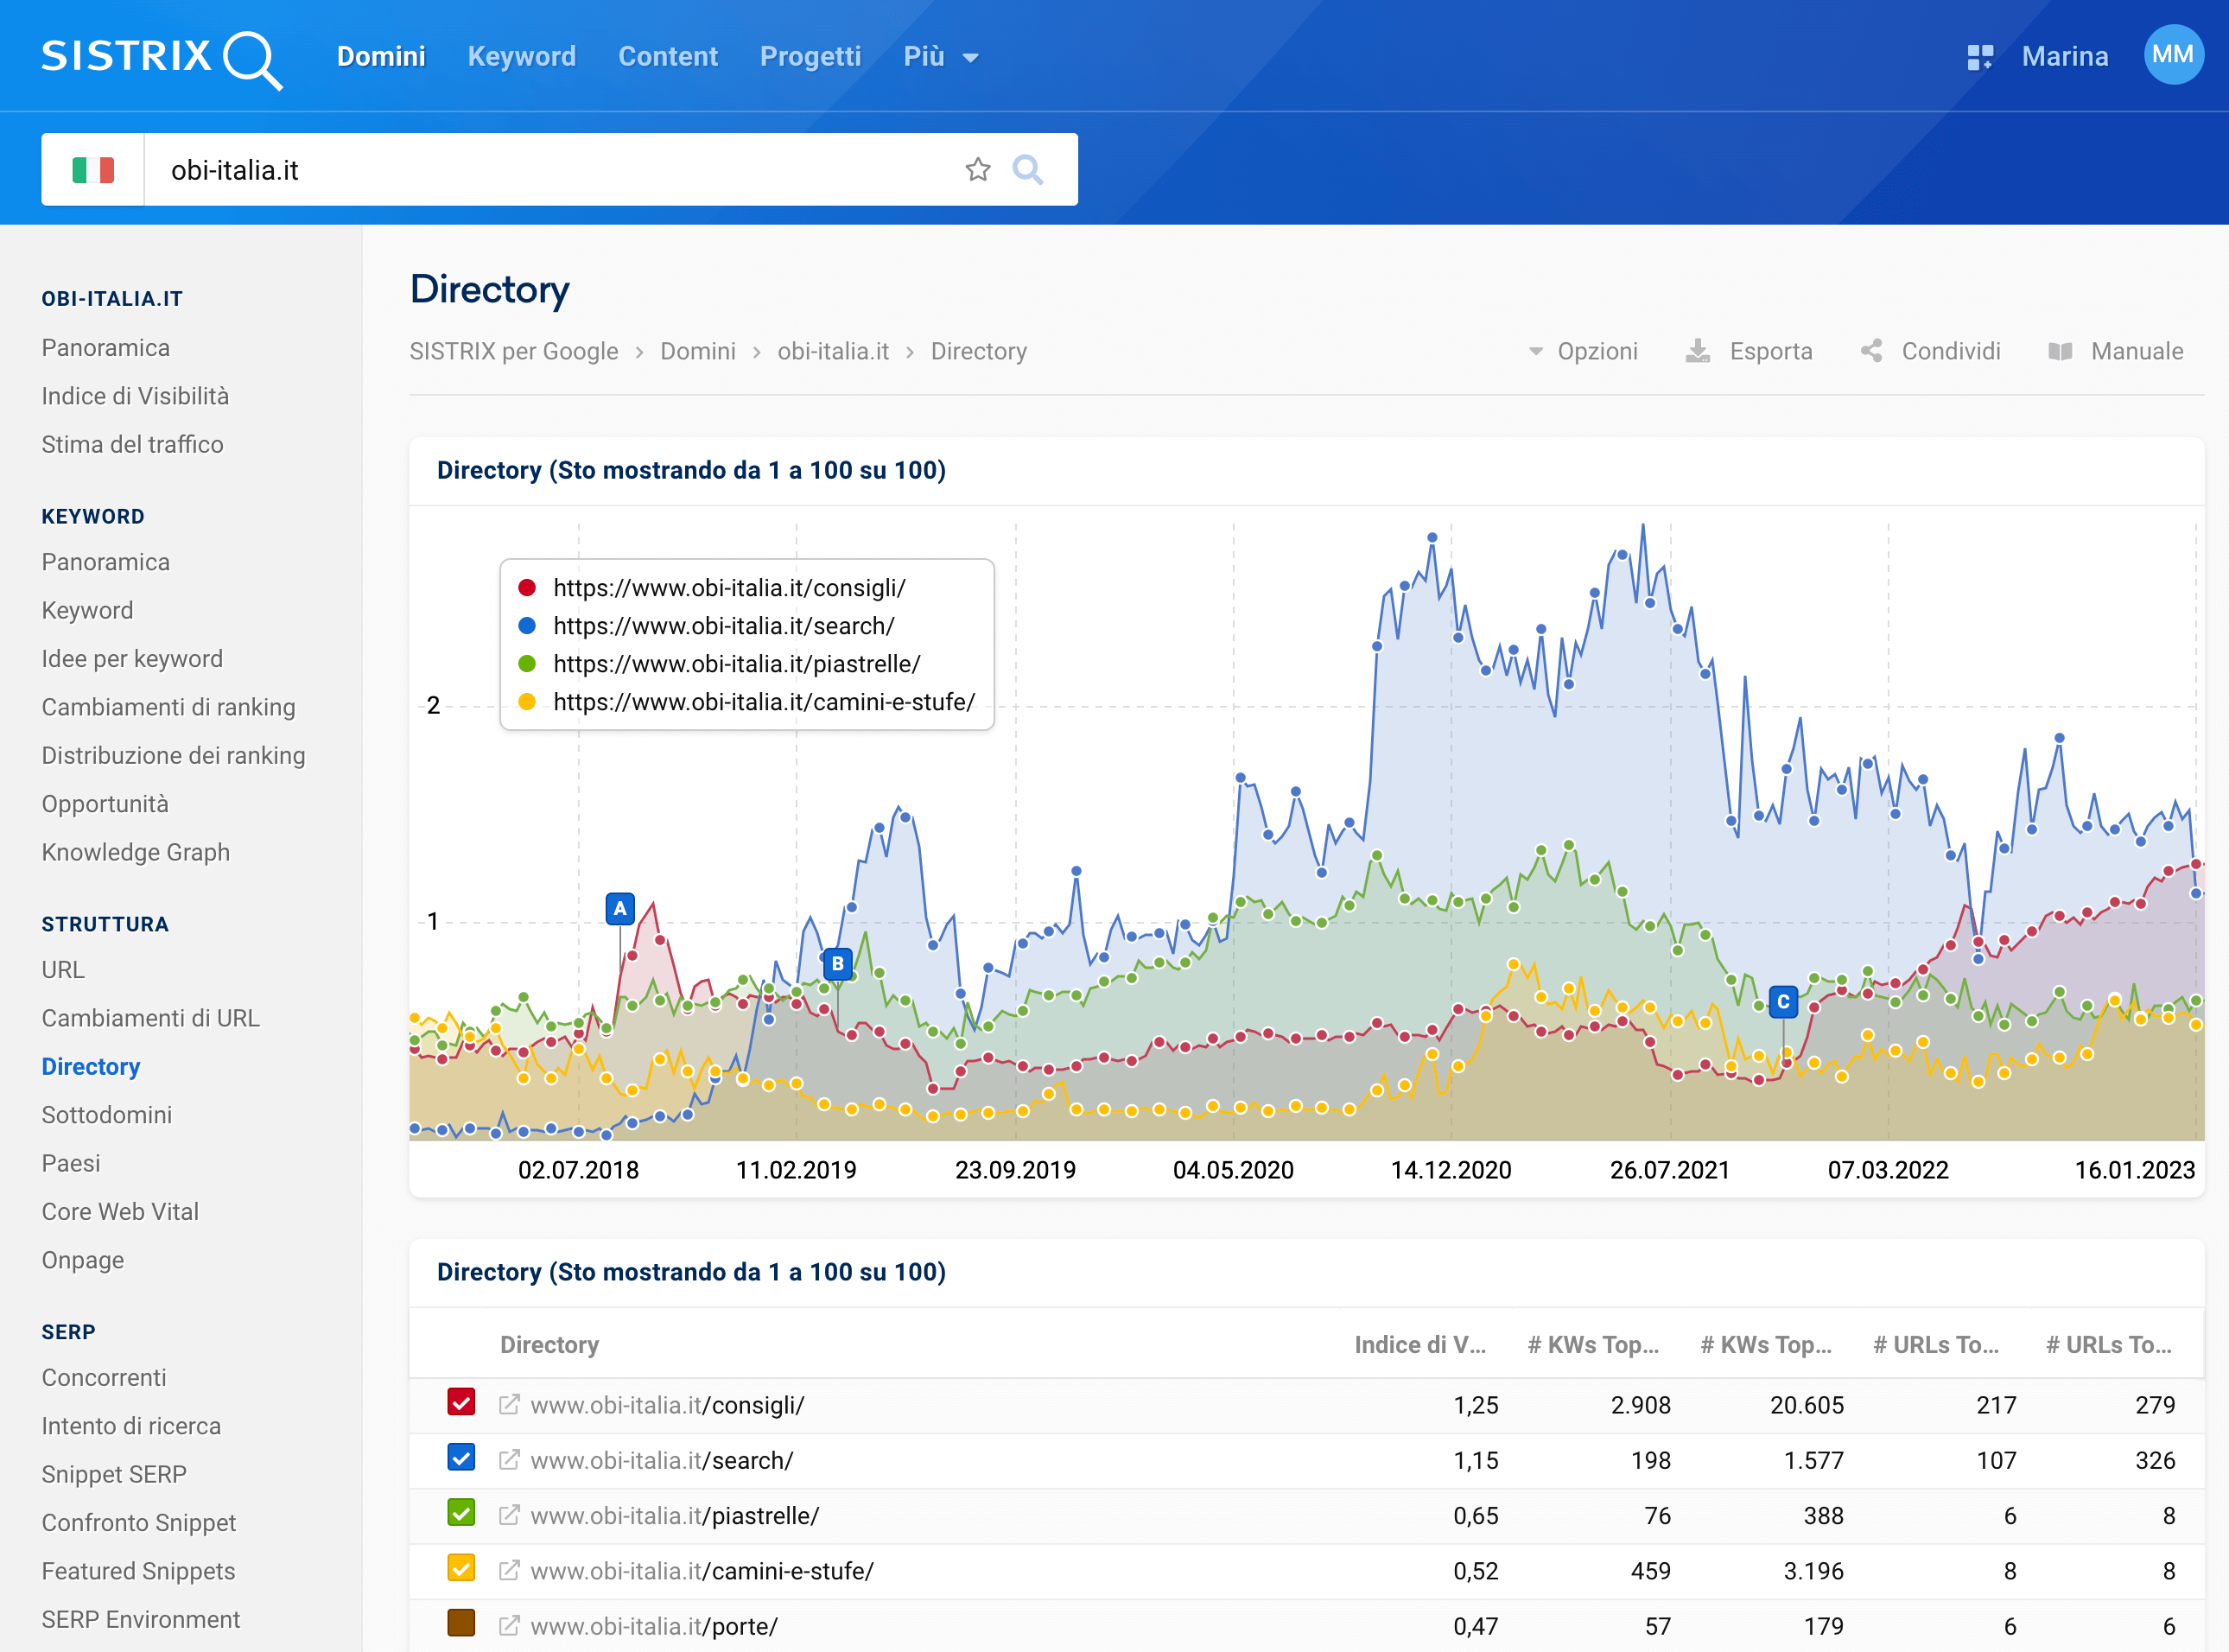Open Opportunità in sidebar
This screenshot has height=1652, width=2229.
(105, 804)
